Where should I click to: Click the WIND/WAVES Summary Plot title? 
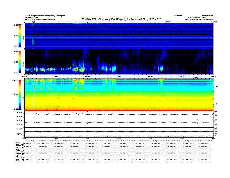coord(121,19)
